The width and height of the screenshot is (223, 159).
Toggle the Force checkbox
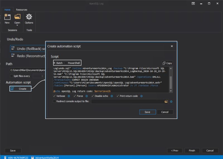(75, 96)
